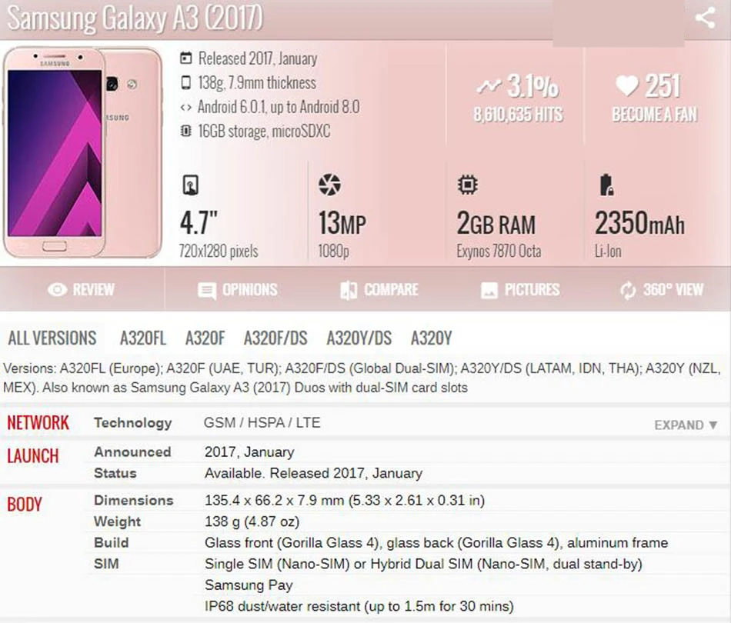The image size is (731, 623).
Task: Select the A320F/DS version tab
Action: (x=275, y=338)
